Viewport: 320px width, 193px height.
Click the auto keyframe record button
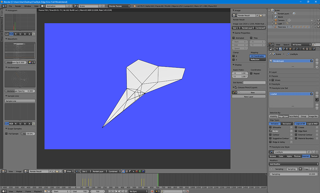coord(152,191)
